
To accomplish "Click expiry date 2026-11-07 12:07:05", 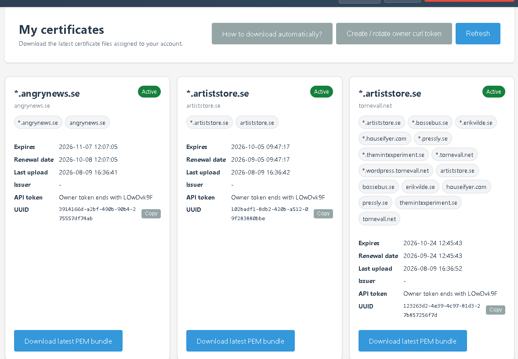I will pos(88,147).
